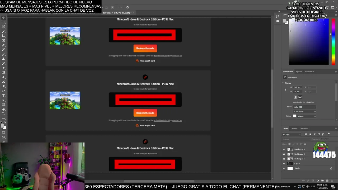Set canvas to landscape orientation
The height and width of the screenshot is (190, 338).
coord(300,97)
